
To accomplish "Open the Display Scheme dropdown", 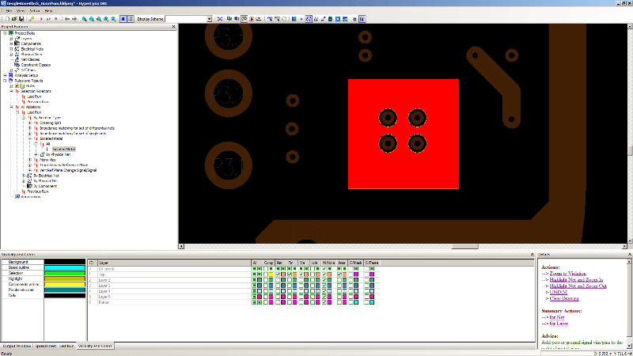I will (208, 18).
